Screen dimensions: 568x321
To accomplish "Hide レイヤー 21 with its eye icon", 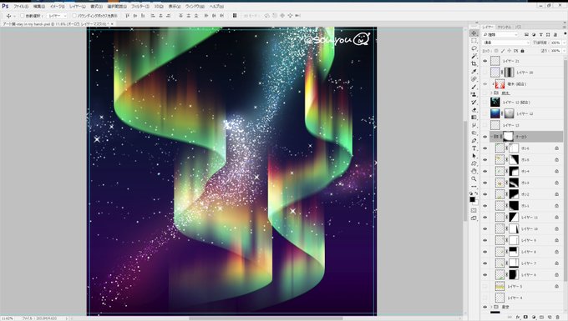I will [485, 61].
